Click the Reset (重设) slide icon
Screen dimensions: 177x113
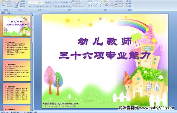tap(21, 4)
